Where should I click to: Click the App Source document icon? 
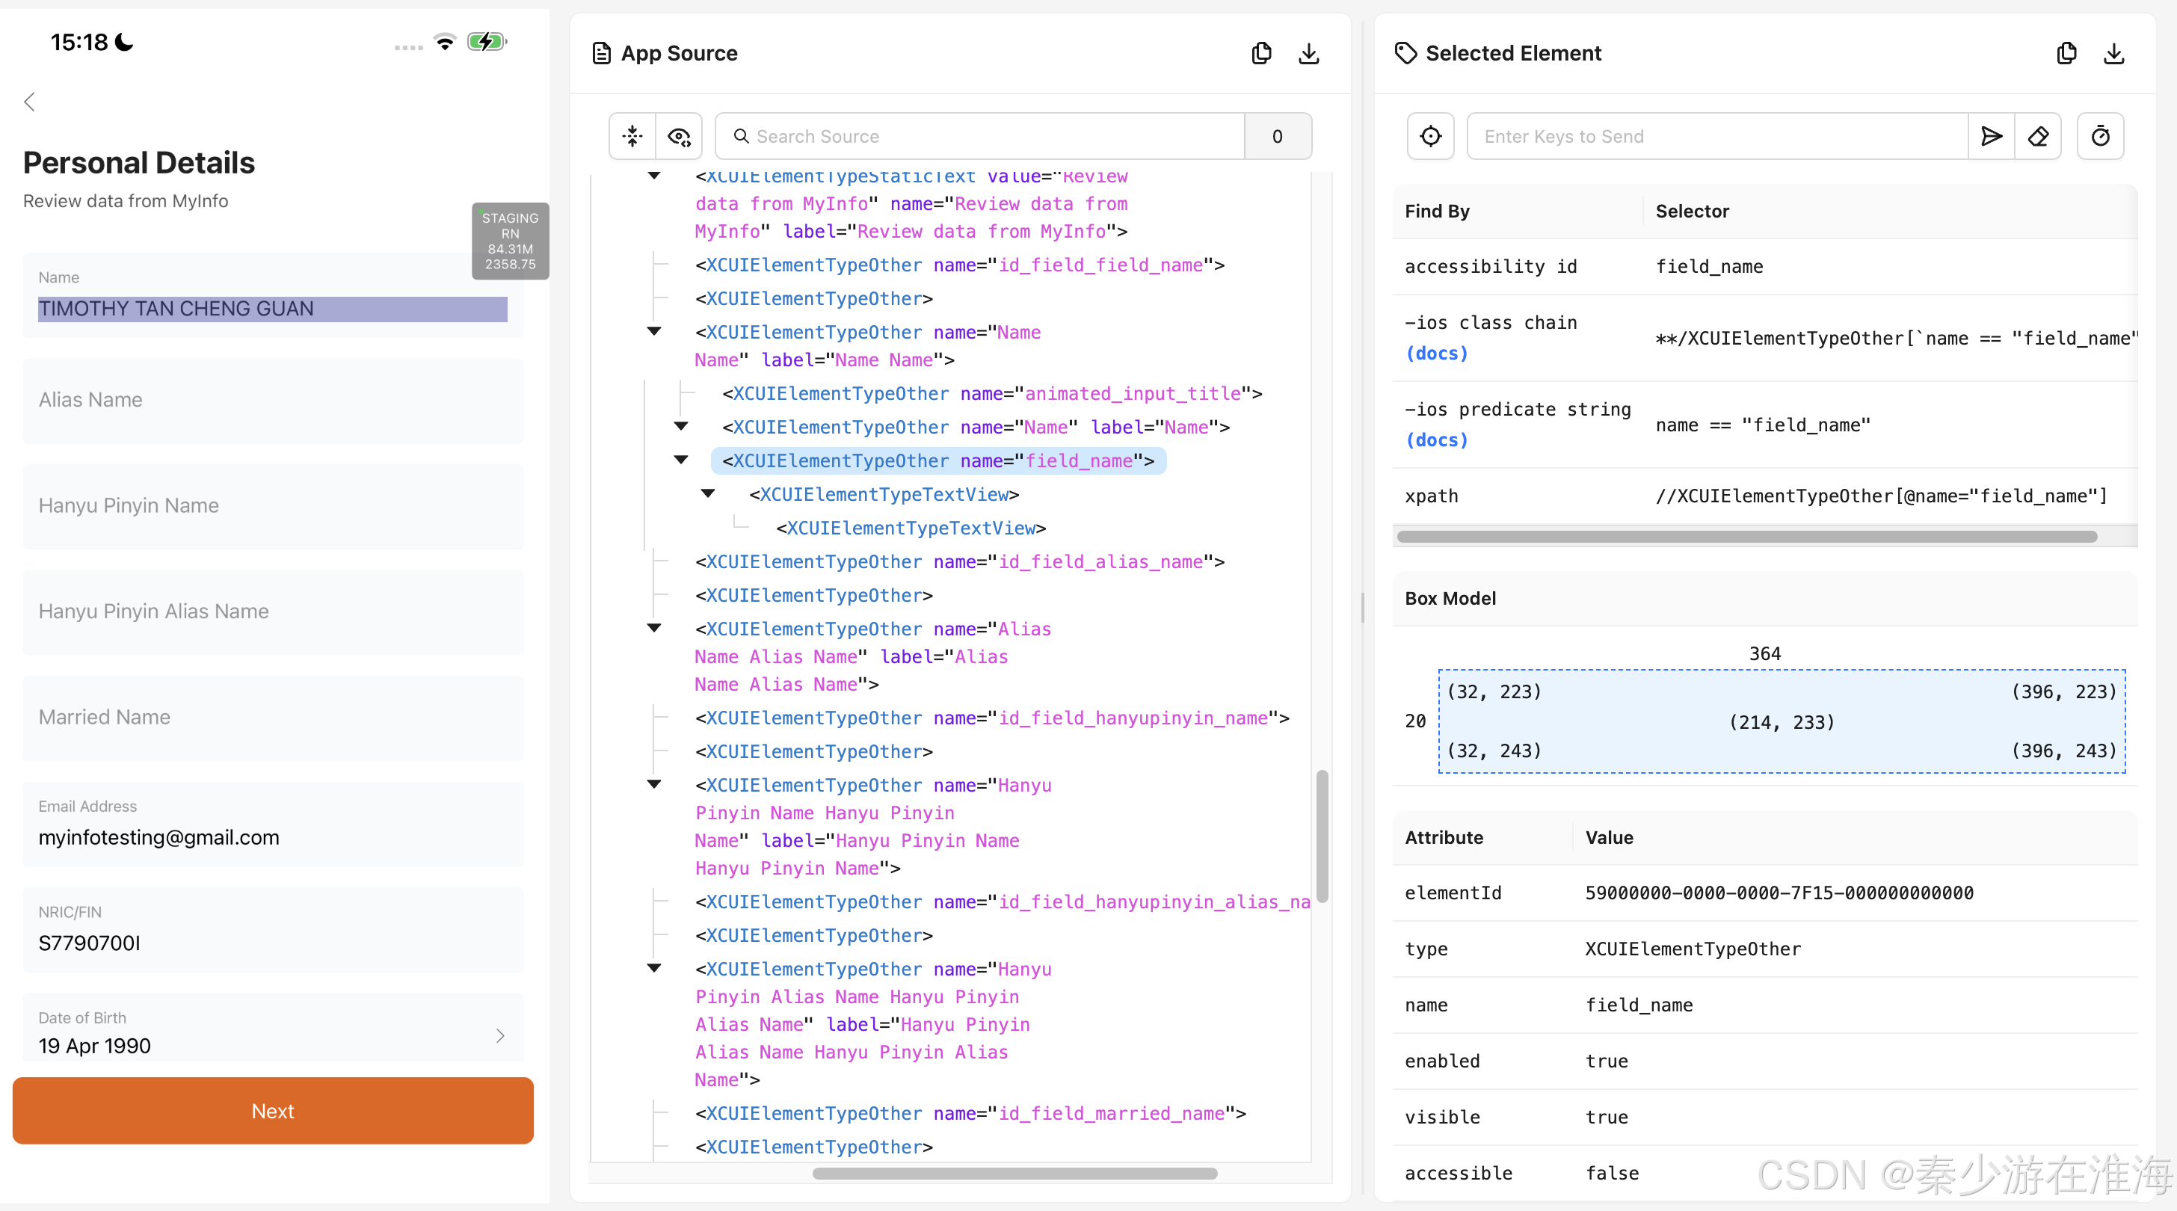601,53
